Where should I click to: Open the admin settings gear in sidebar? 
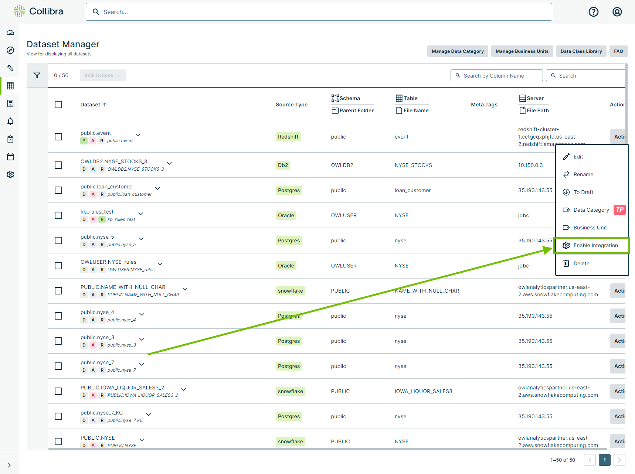pyautogui.click(x=10, y=174)
